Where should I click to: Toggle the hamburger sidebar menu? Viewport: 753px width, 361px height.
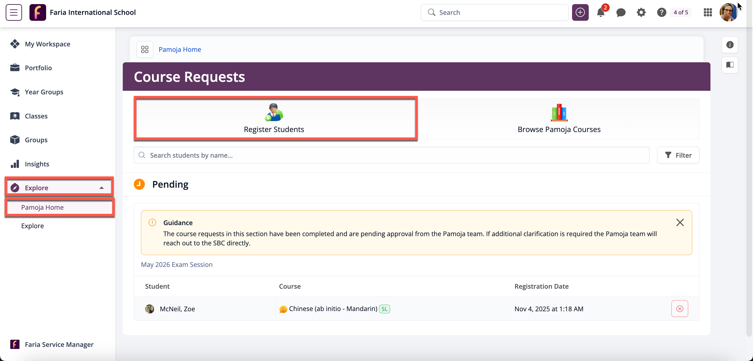14,13
